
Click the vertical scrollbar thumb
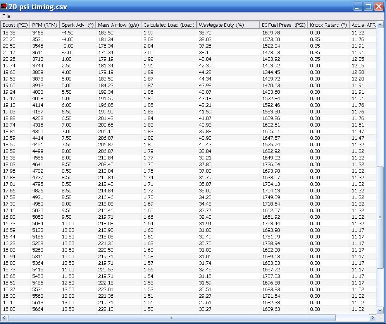(x=380, y=218)
